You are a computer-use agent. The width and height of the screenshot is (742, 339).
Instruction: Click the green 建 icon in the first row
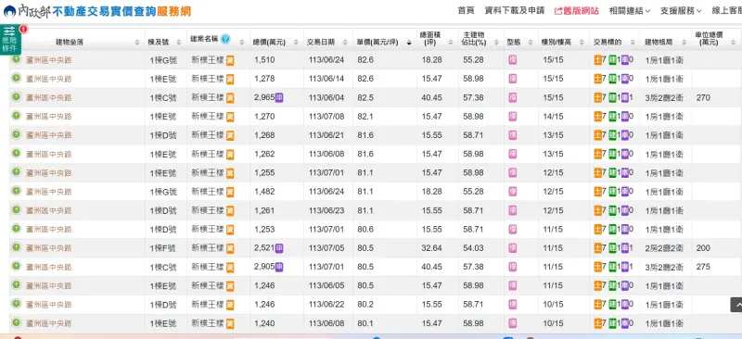[x=612, y=60]
